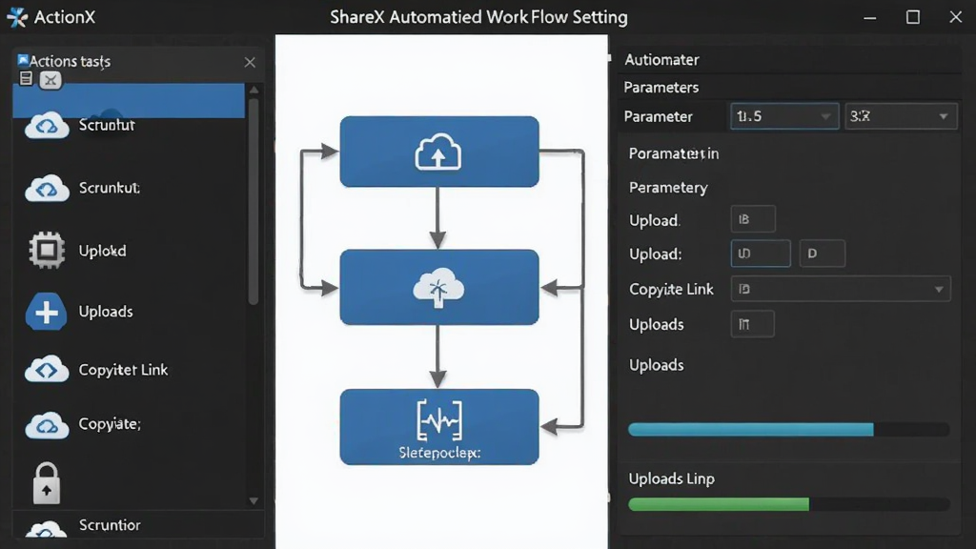Select the cloud sparkle node in workflow
This screenshot has height=549, width=976.
tap(439, 287)
